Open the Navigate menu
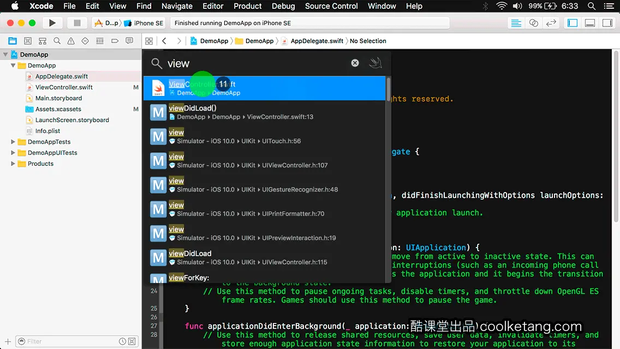The image size is (620, 349). (177, 6)
